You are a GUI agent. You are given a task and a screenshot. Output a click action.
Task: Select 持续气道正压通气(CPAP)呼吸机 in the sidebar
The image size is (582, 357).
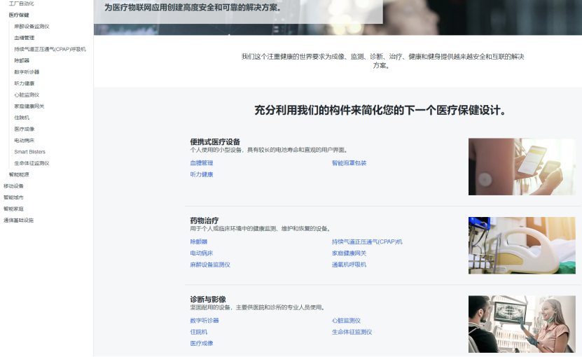[50, 49]
